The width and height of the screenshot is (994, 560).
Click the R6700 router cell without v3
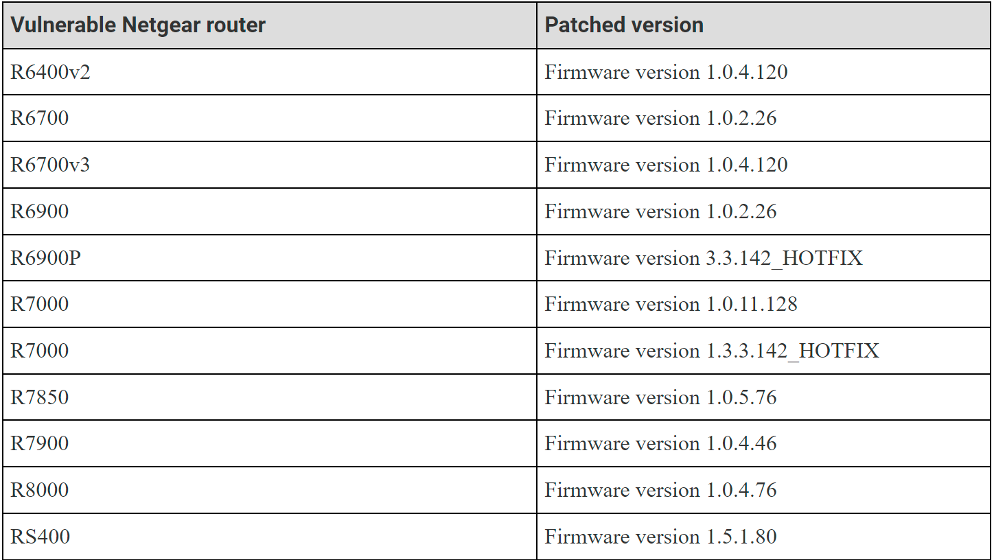270,118
